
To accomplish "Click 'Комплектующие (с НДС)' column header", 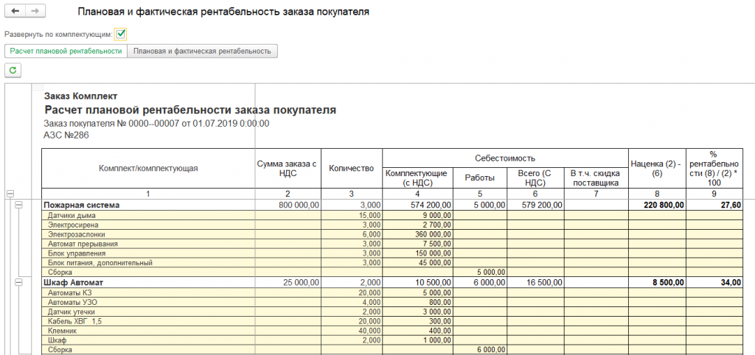I will coord(417,177).
